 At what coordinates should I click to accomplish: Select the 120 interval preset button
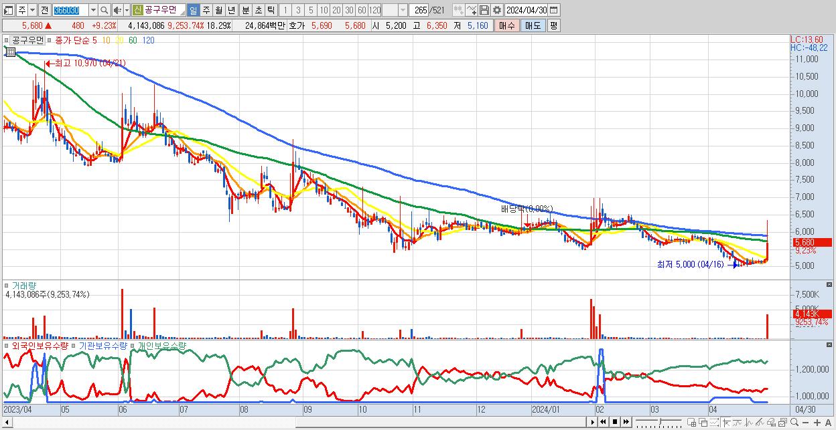pos(375,10)
